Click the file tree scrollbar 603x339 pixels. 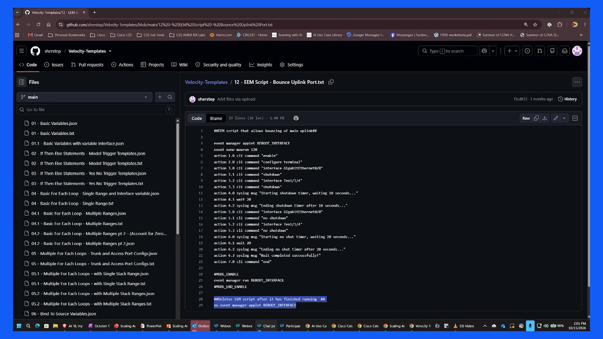tap(178, 179)
